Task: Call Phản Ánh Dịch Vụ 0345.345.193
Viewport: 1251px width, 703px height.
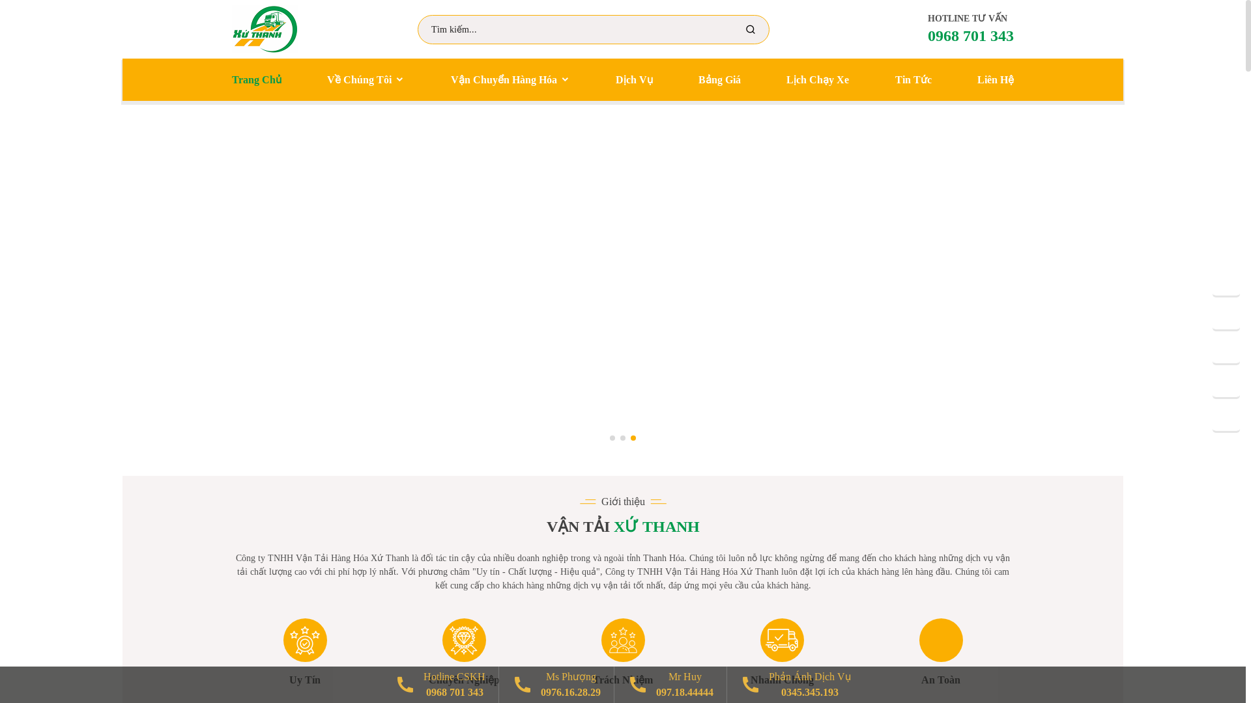Action: pyautogui.click(x=810, y=693)
